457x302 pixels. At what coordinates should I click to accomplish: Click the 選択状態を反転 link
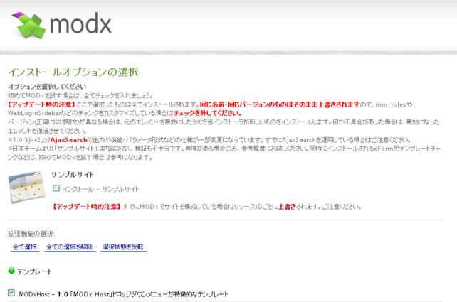(x=123, y=247)
